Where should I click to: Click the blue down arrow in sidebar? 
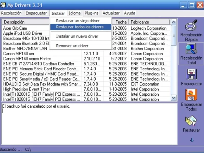[x=192, y=140]
